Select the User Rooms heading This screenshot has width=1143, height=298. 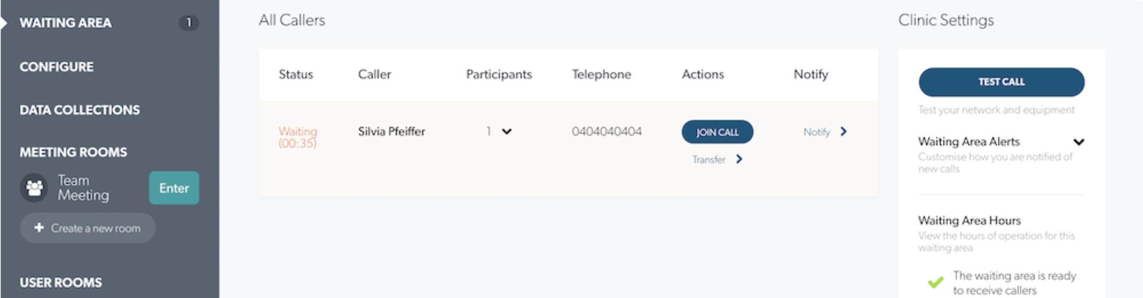click(61, 283)
